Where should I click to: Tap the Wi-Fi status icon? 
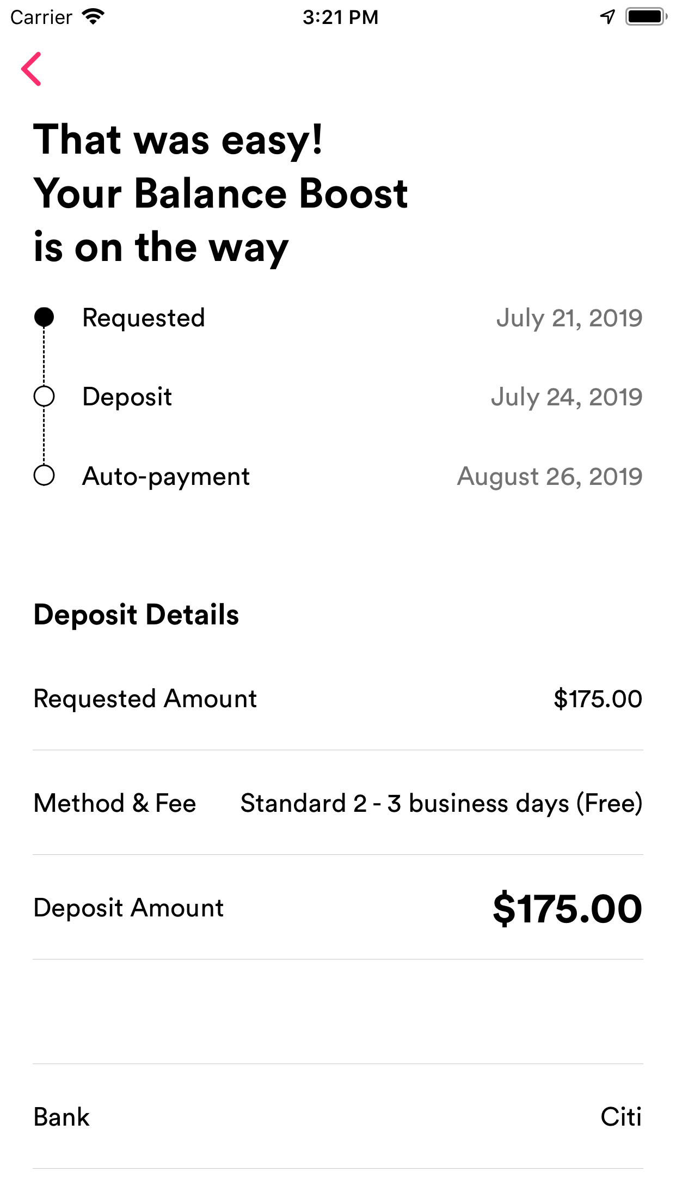[93, 17]
